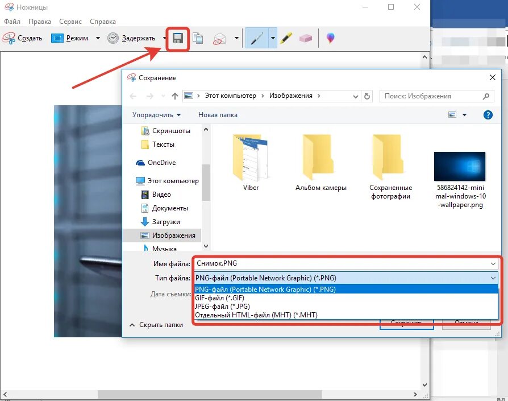
Task: Click the Snipping Tool vertical scroll-down arrow
Action: [x=424, y=385]
